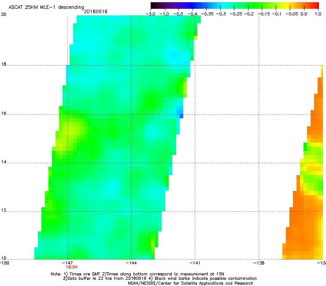
Task: Click the blue pixel at swath edge near 16N
Action: 182,116
